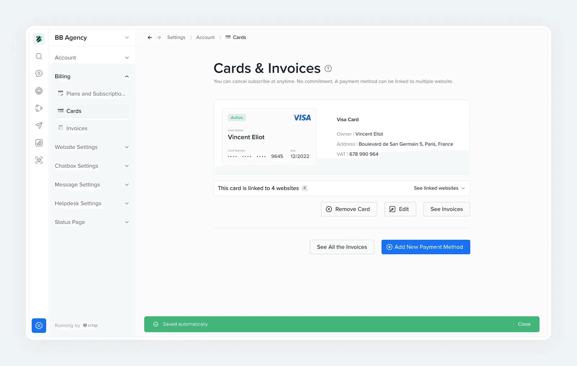
Task: Click the help question mark beside title
Action: click(x=328, y=69)
